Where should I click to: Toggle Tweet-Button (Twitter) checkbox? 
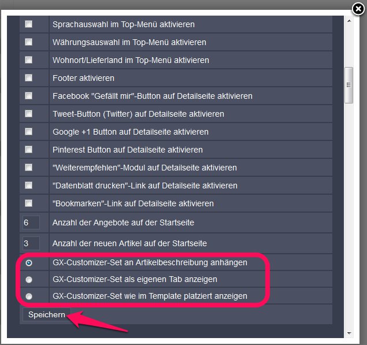pyautogui.click(x=28, y=113)
